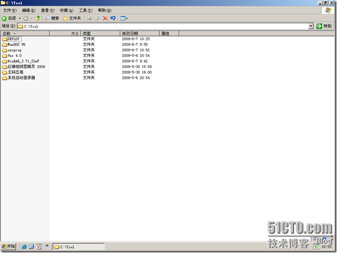Select the 王码五笔 folder icon
This screenshot has height=253, width=337.
point(5,72)
